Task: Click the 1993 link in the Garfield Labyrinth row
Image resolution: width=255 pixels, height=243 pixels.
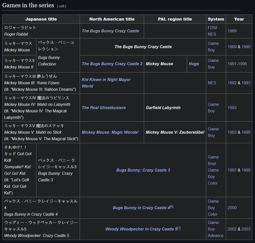Action: (232, 108)
